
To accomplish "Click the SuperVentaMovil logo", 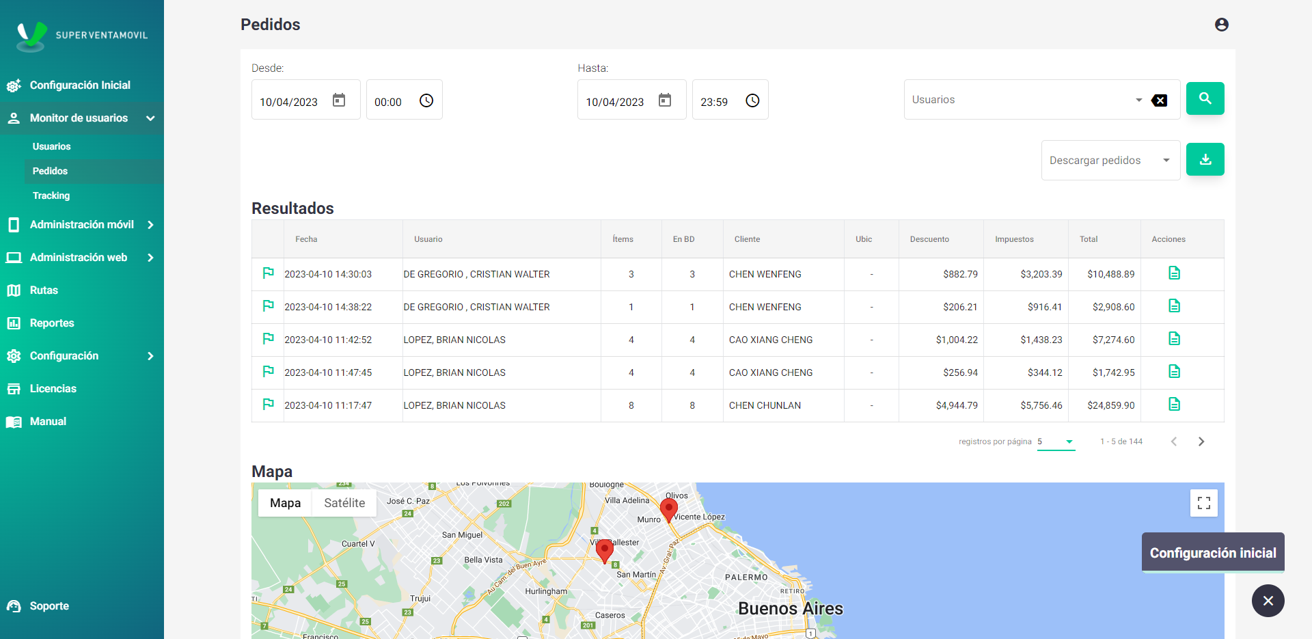I will coord(82,36).
